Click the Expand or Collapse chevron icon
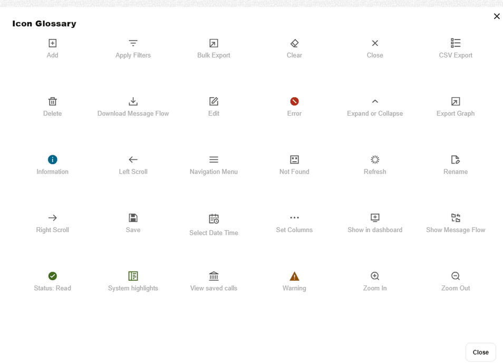 point(374,101)
